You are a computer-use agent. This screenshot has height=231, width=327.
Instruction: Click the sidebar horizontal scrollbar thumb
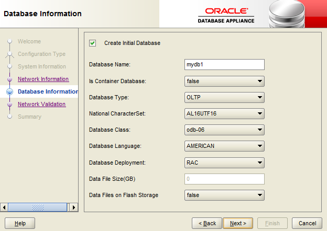(38, 207)
